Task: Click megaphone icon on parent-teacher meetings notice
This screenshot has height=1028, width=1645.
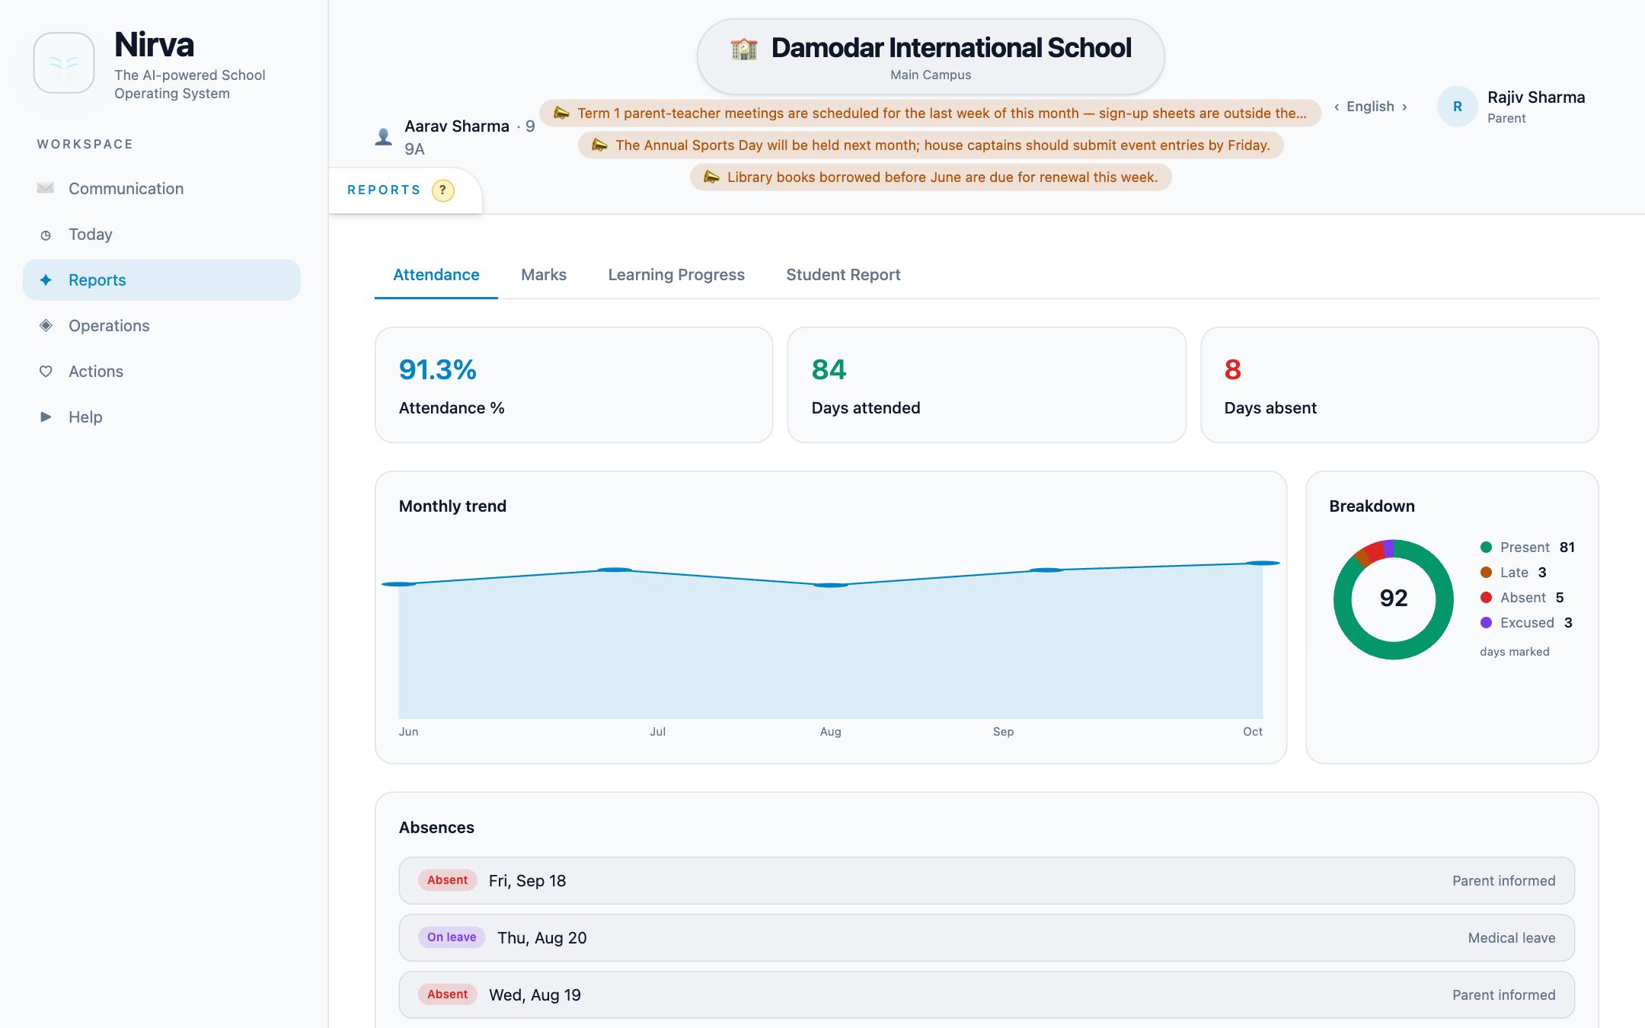Action: [x=561, y=113]
